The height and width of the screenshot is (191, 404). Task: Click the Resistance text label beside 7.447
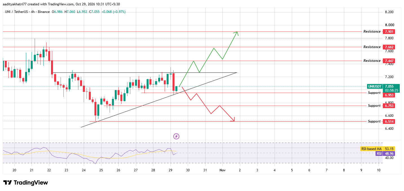pos(372,61)
